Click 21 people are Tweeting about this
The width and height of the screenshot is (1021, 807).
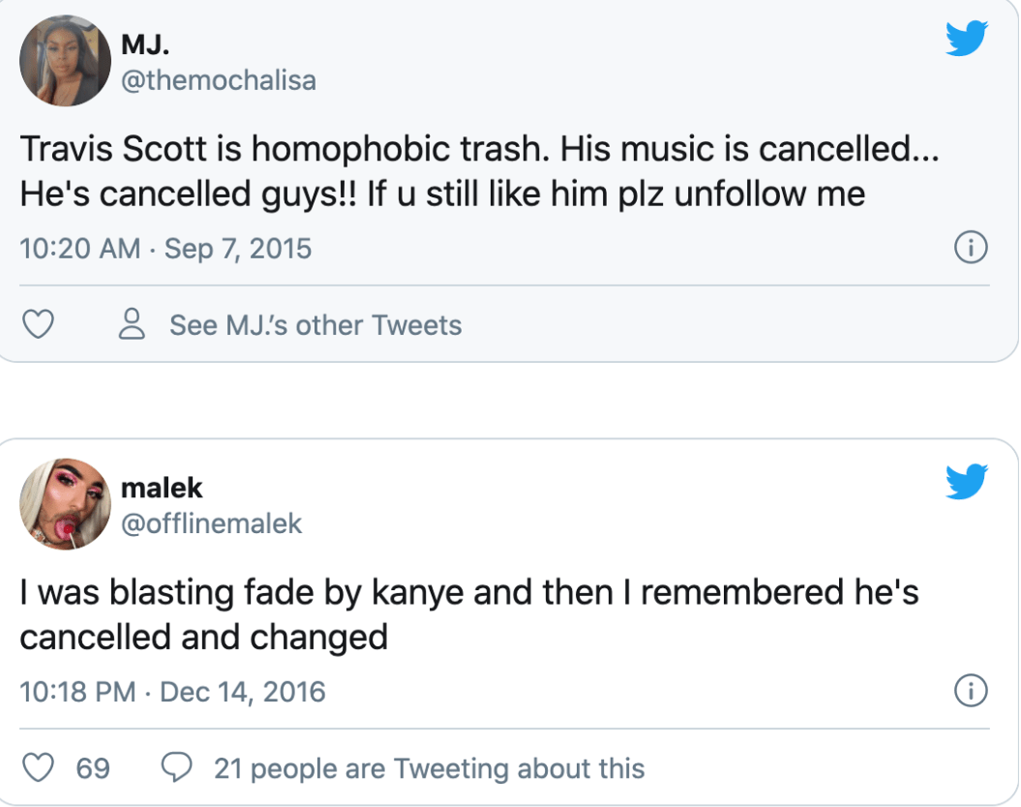tap(429, 769)
